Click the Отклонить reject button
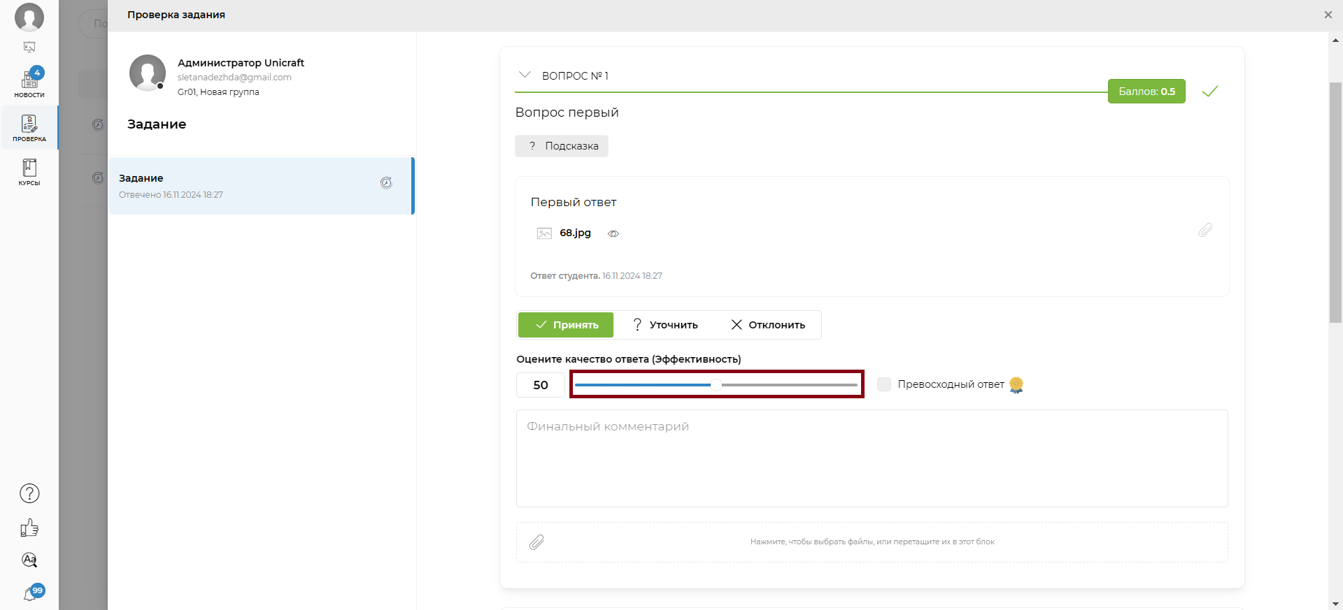This screenshot has height=610, width=1343. tap(768, 325)
